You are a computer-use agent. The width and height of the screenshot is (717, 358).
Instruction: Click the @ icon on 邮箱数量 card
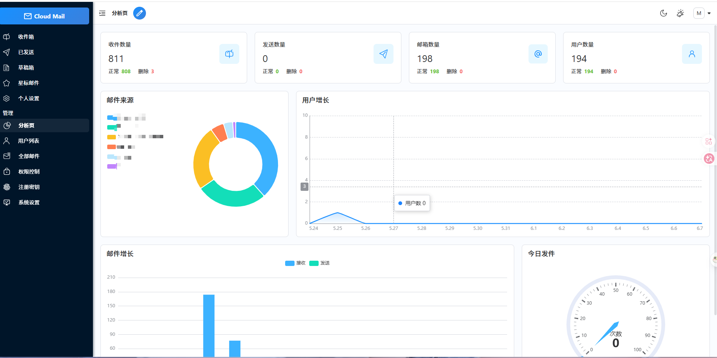[538, 54]
